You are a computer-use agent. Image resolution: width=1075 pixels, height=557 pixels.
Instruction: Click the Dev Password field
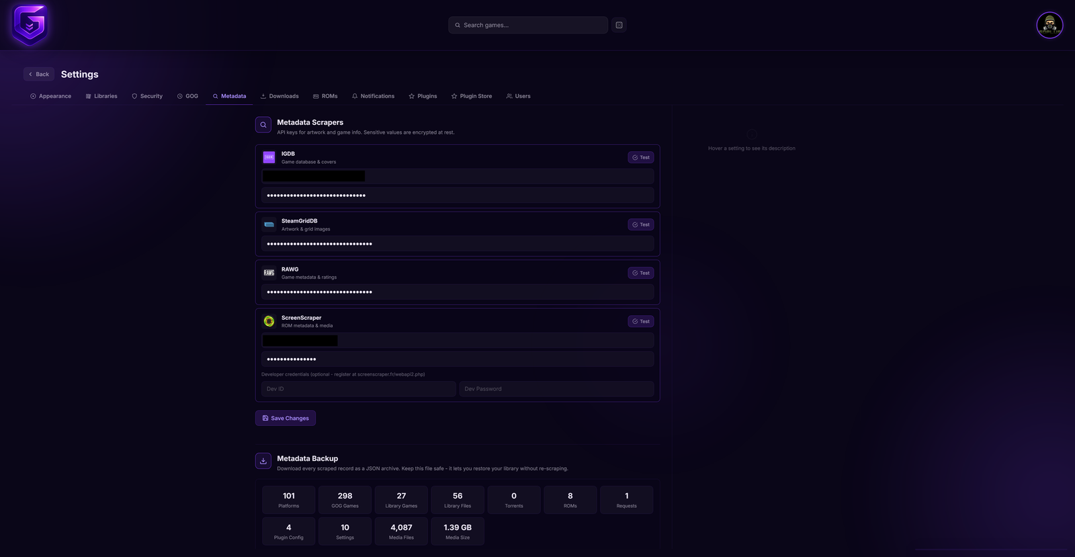[x=556, y=388]
